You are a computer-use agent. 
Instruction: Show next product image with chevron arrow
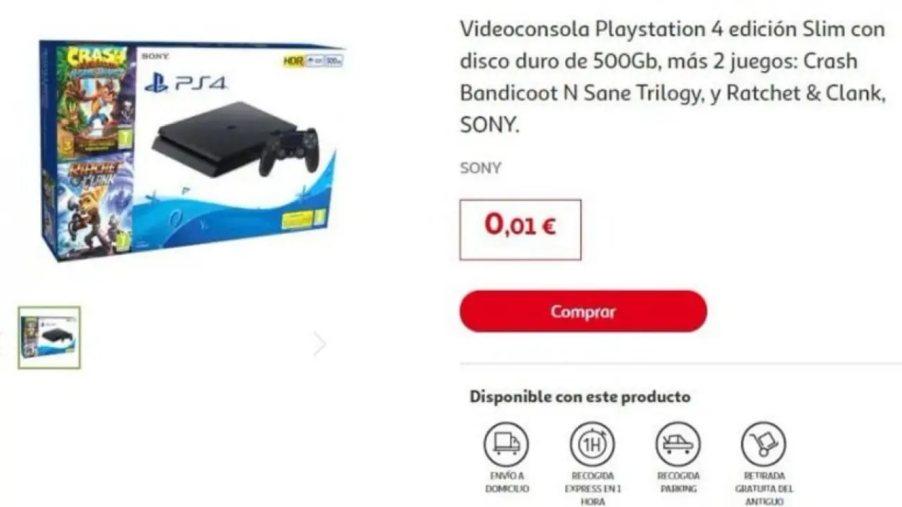(320, 344)
